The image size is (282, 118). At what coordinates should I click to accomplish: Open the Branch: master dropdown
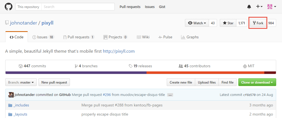coord(21,82)
